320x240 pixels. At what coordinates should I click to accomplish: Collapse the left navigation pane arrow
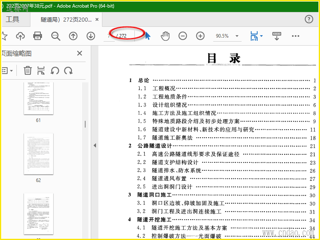(95, 145)
